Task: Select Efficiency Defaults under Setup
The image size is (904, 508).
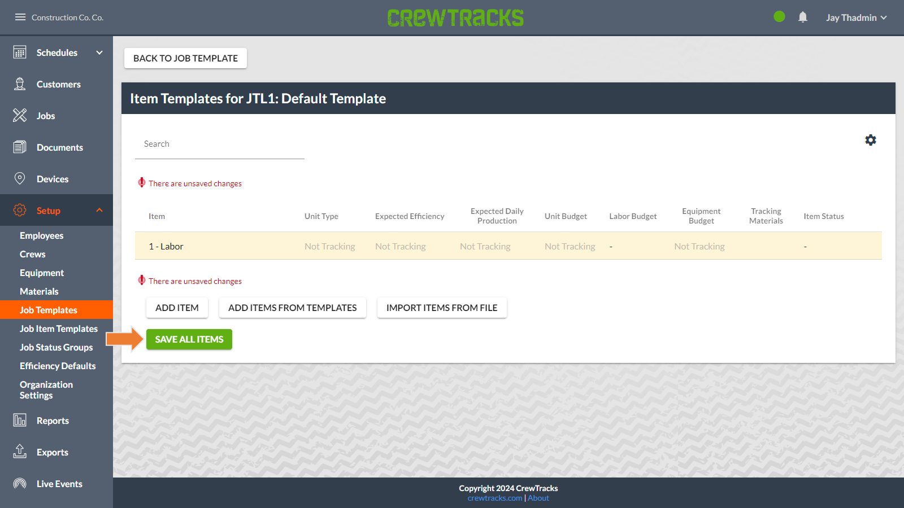Action: [56, 366]
